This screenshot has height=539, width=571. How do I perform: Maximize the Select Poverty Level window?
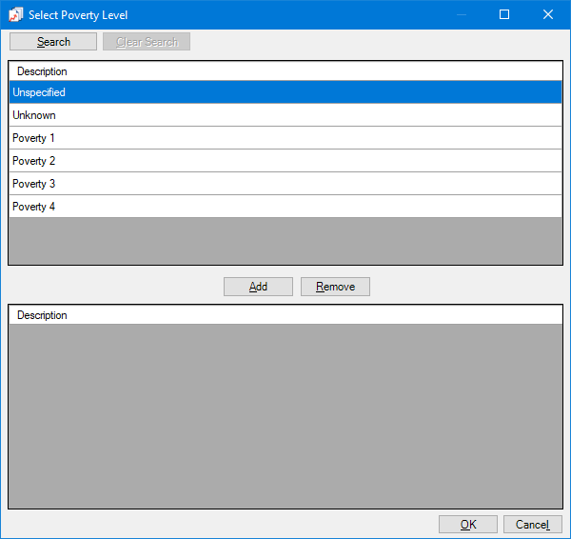pos(504,14)
